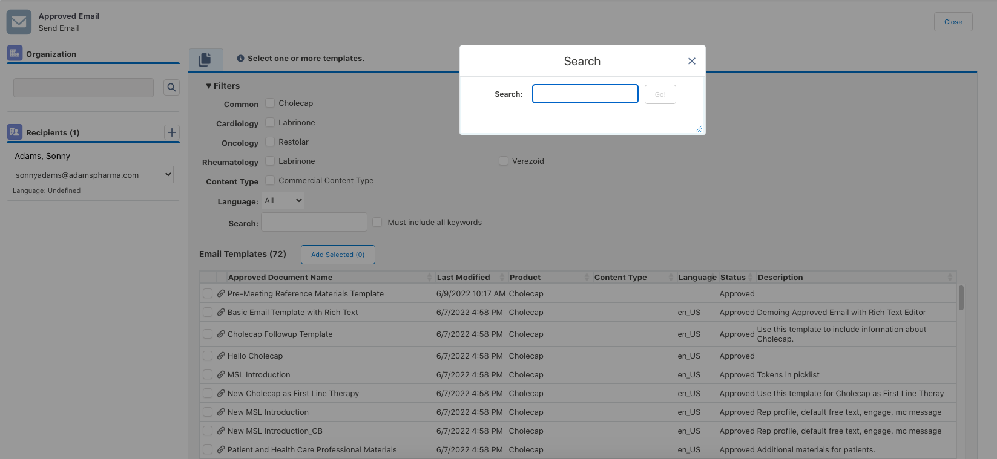Viewport: 997px width, 459px height.
Task: Collapse the Filters section
Action: coord(222,86)
